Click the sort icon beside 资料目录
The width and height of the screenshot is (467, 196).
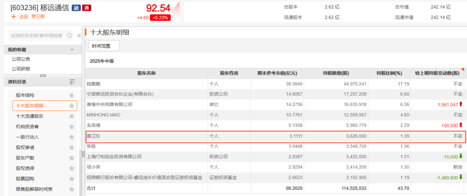[x=72, y=82]
